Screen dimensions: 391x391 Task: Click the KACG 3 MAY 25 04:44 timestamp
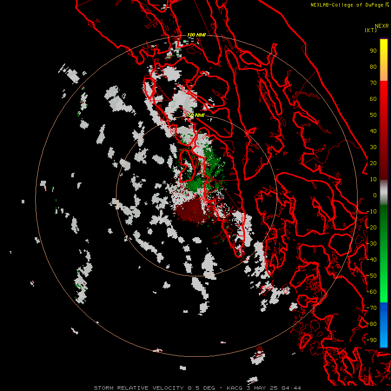264,388
